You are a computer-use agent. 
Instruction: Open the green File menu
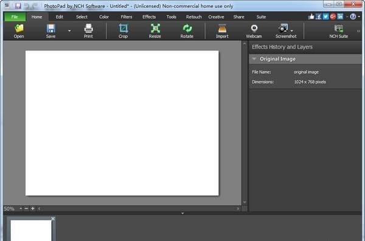pos(15,17)
